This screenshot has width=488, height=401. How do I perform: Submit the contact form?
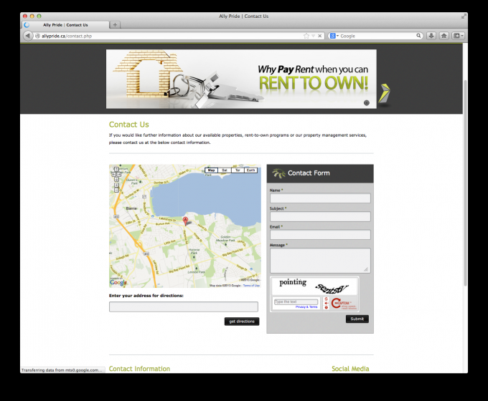(357, 319)
